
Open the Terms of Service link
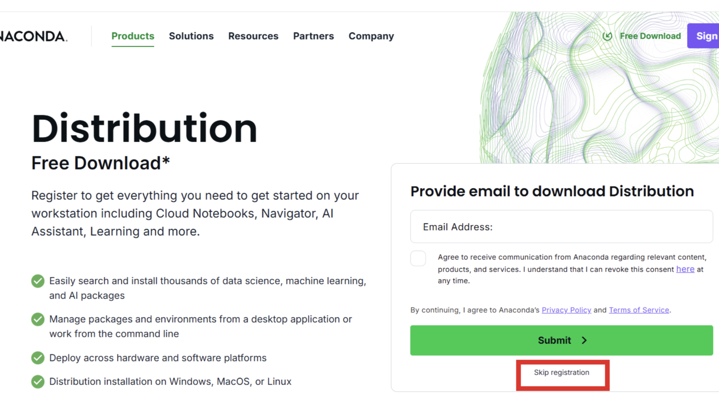pos(639,310)
